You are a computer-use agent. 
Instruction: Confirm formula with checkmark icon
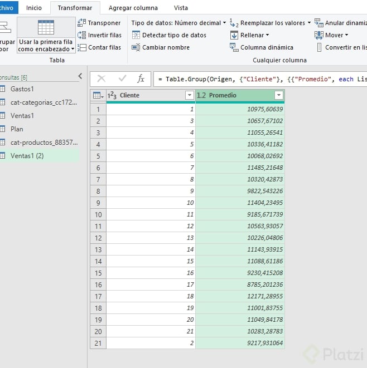pos(122,78)
